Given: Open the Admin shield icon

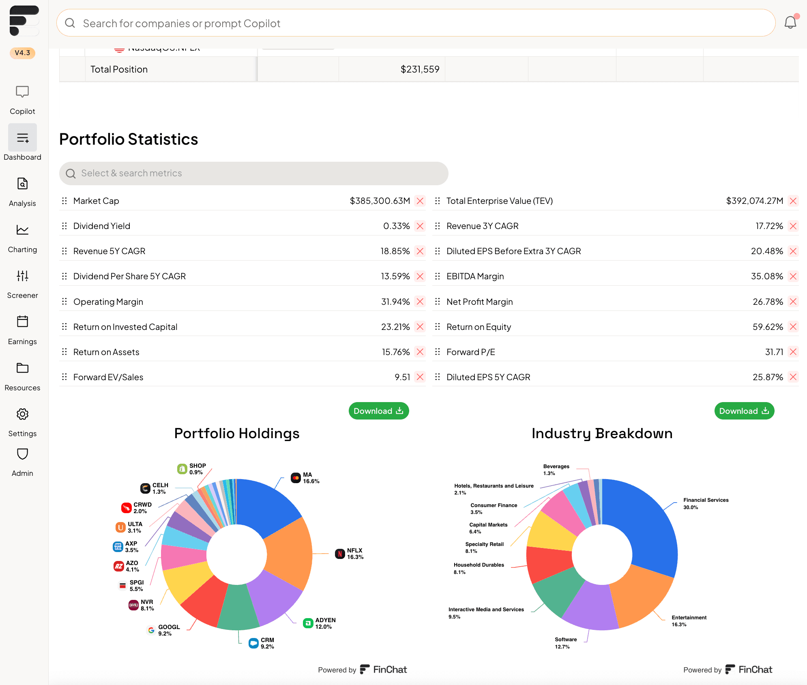Looking at the screenshot, I should click(22, 454).
